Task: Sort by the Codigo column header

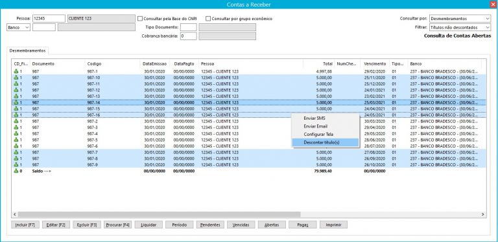Action: [x=112, y=63]
